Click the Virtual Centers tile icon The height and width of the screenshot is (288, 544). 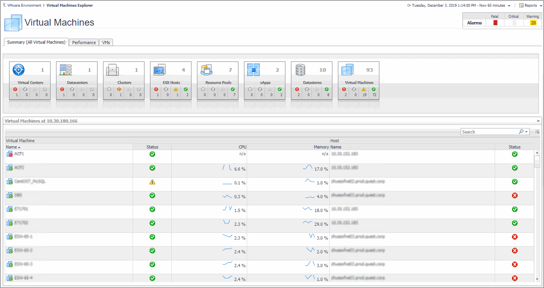(19, 70)
